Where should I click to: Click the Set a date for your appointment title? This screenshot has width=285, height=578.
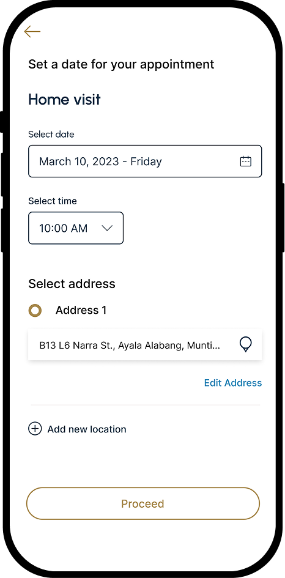click(x=121, y=64)
